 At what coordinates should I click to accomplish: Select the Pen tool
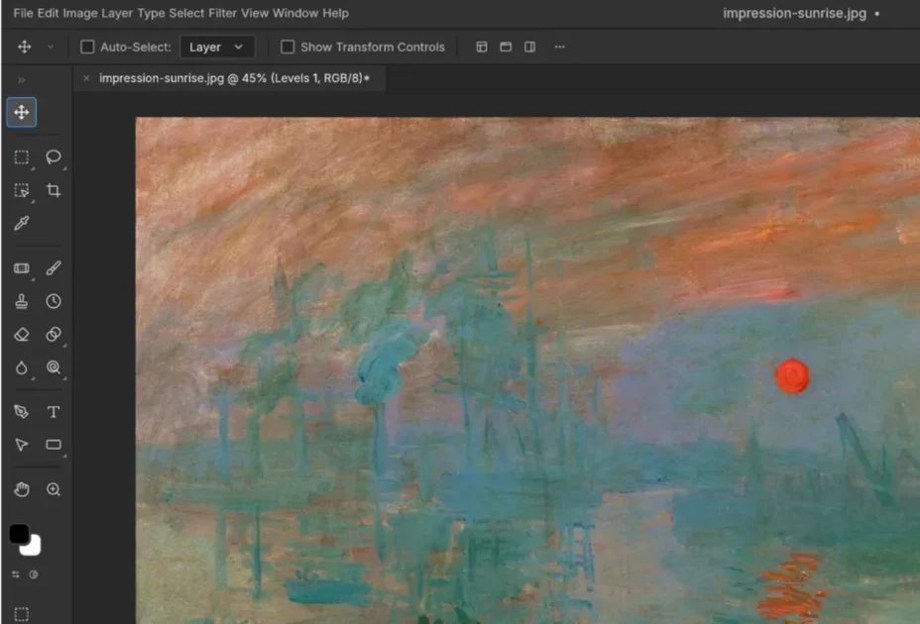22,412
